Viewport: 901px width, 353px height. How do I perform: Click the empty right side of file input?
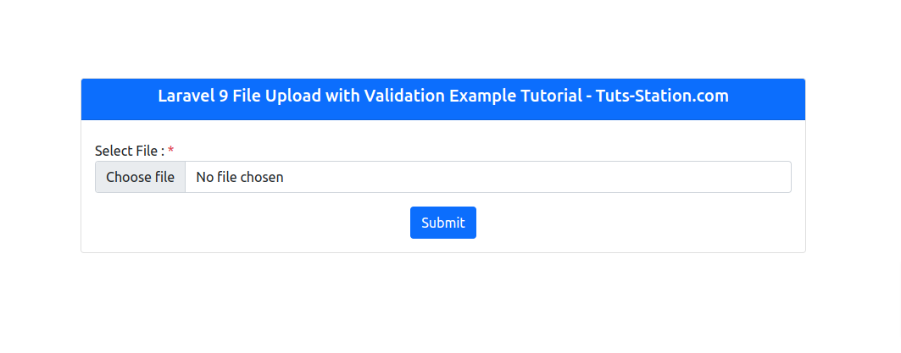tap(593, 177)
